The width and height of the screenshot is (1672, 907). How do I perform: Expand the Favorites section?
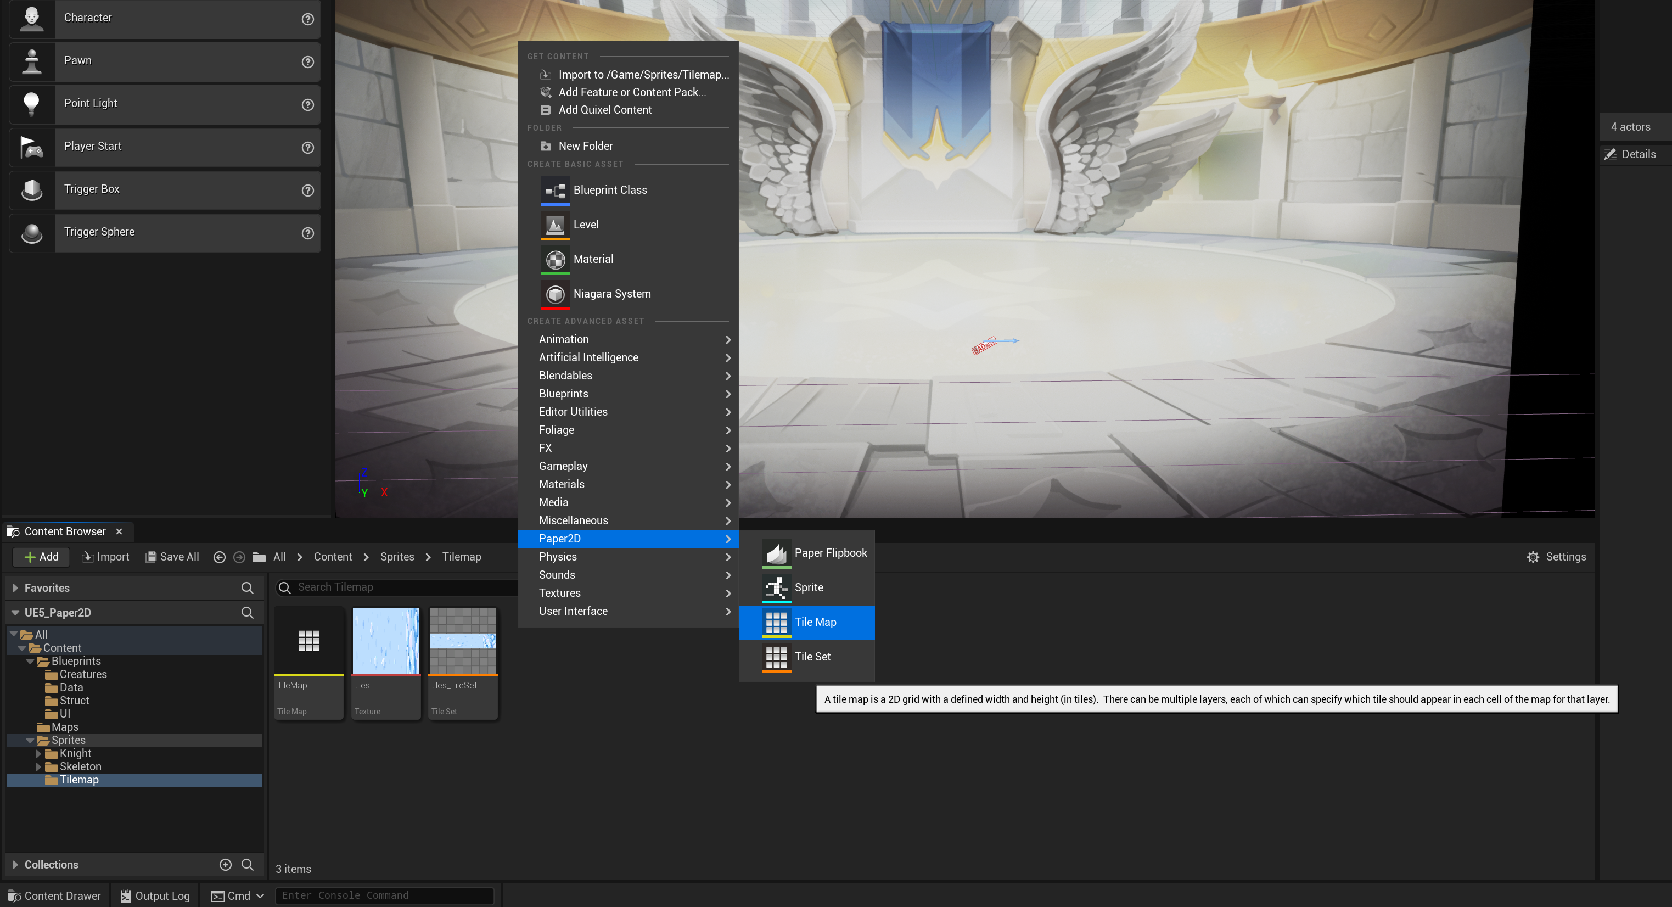[x=15, y=588]
